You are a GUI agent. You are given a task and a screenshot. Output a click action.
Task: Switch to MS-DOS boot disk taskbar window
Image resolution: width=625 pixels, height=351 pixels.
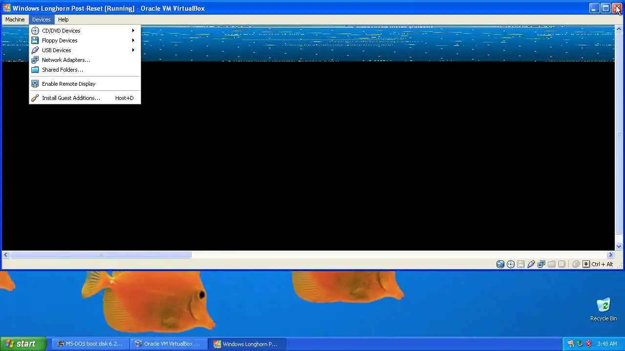click(90, 344)
